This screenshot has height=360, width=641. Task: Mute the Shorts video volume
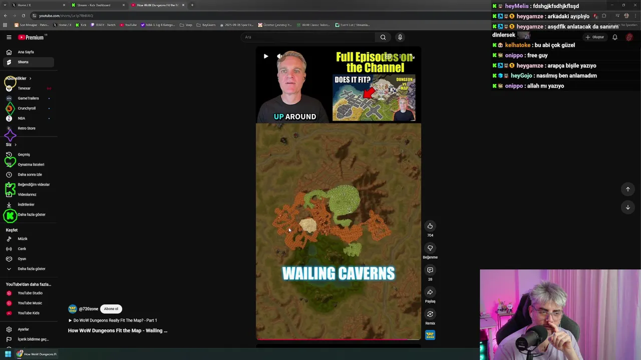point(280,56)
